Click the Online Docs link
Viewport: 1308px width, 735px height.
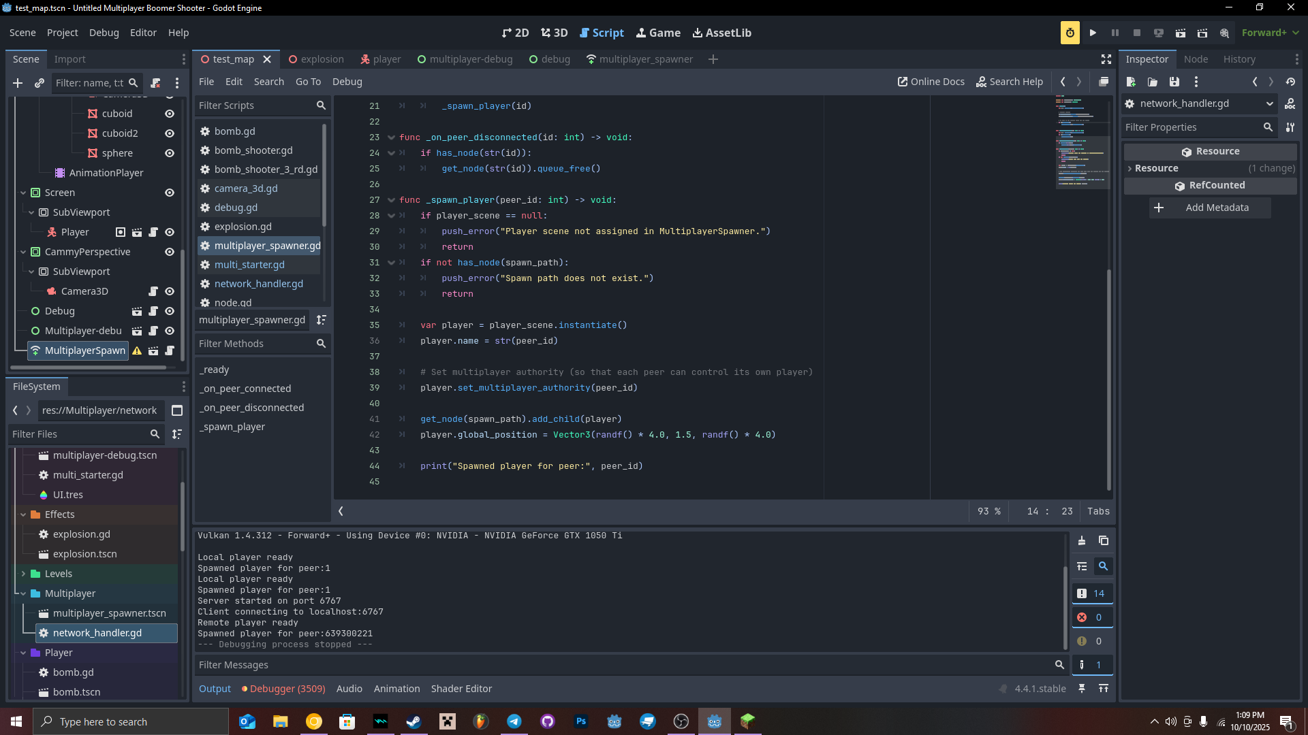point(931,82)
